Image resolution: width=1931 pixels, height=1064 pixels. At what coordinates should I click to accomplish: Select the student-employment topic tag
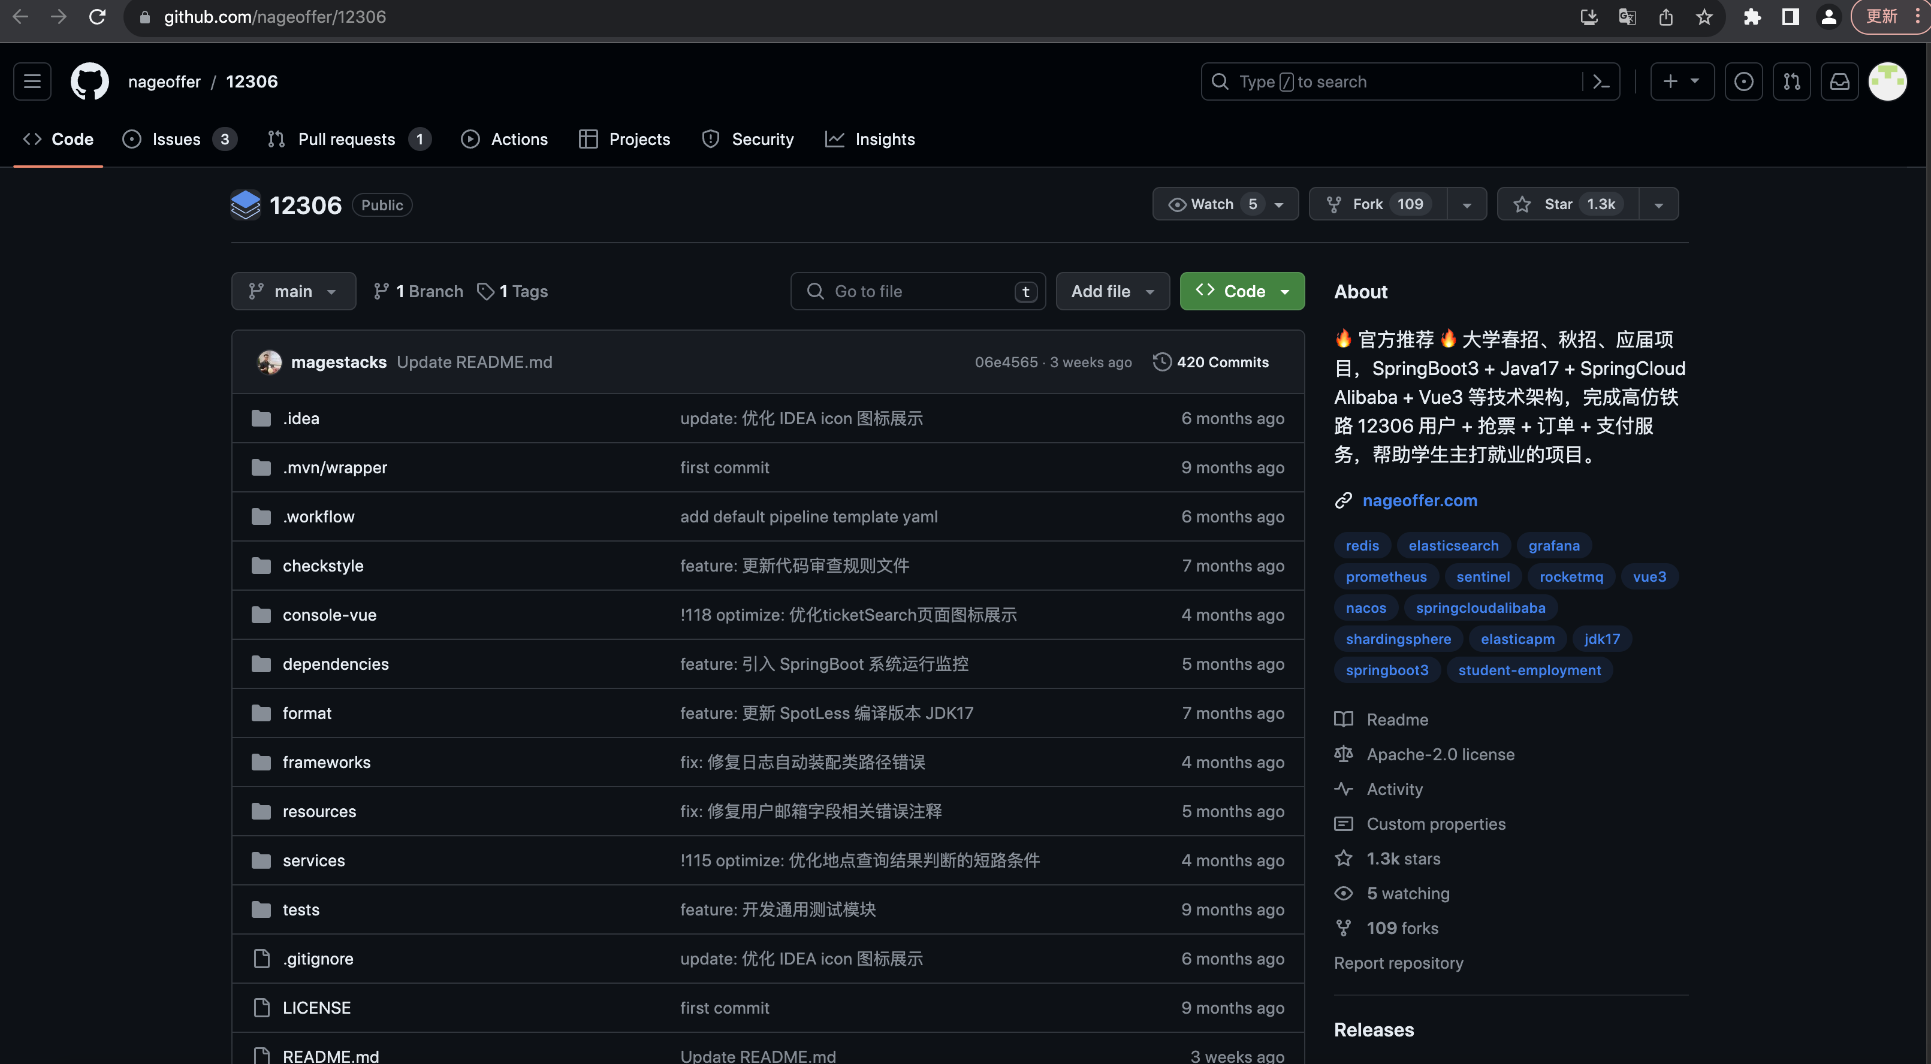1528,669
